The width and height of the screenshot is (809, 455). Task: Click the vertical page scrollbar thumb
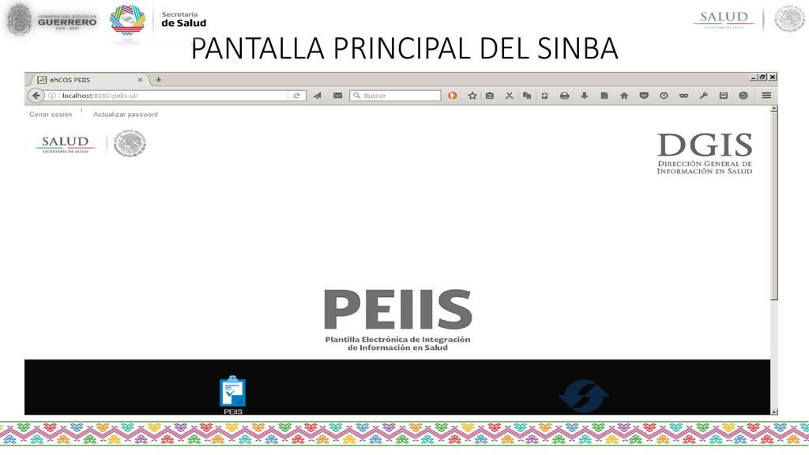[774, 206]
